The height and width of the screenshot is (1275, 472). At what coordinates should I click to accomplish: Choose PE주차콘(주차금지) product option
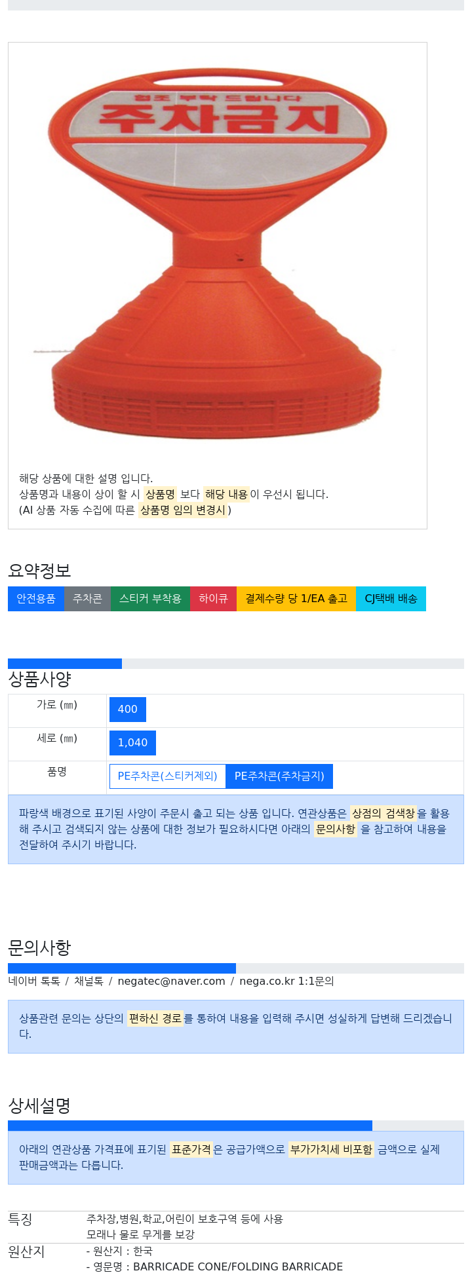(x=279, y=776)
